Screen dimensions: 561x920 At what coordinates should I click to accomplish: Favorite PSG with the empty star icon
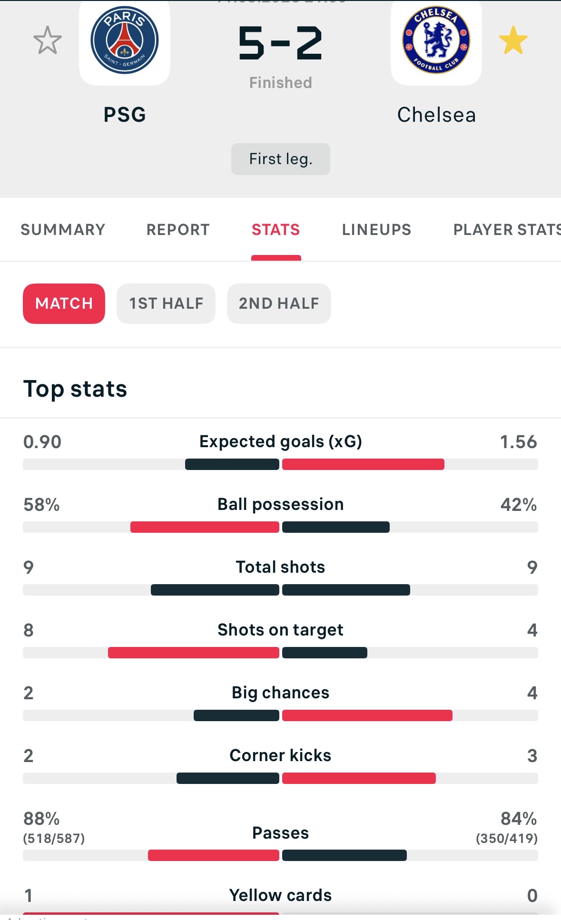(x=48, y=40)
